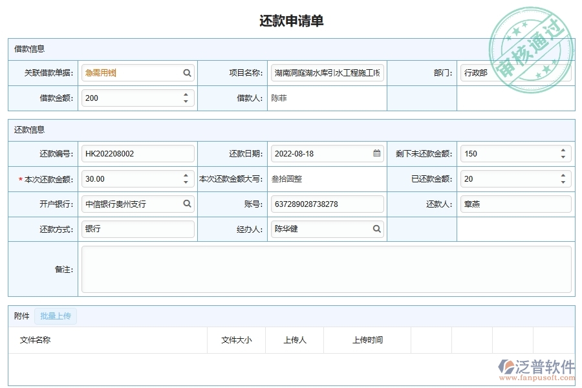Click the 批量上传 upload button
The height and width of the screenshot is (388, 582).
[x=56, y=316]
